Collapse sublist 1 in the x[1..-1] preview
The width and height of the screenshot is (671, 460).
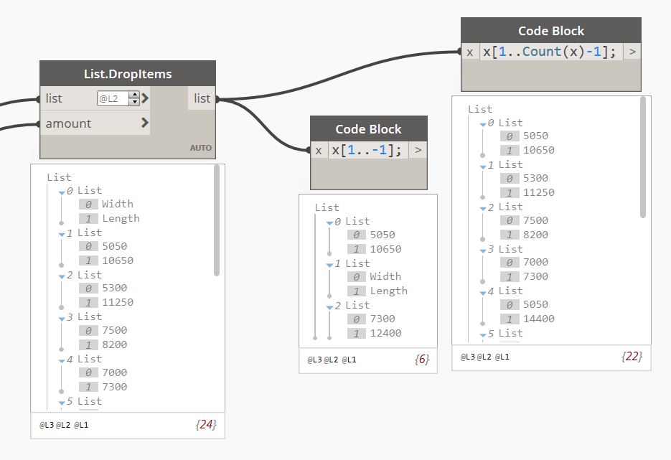(x=331, y=263)
